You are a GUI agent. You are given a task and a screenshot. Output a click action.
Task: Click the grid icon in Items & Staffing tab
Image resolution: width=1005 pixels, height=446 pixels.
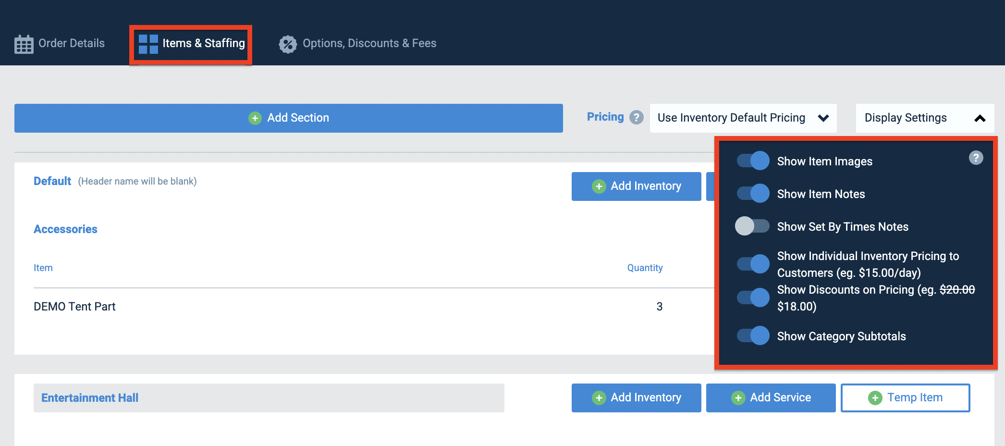tap(148, 44)
